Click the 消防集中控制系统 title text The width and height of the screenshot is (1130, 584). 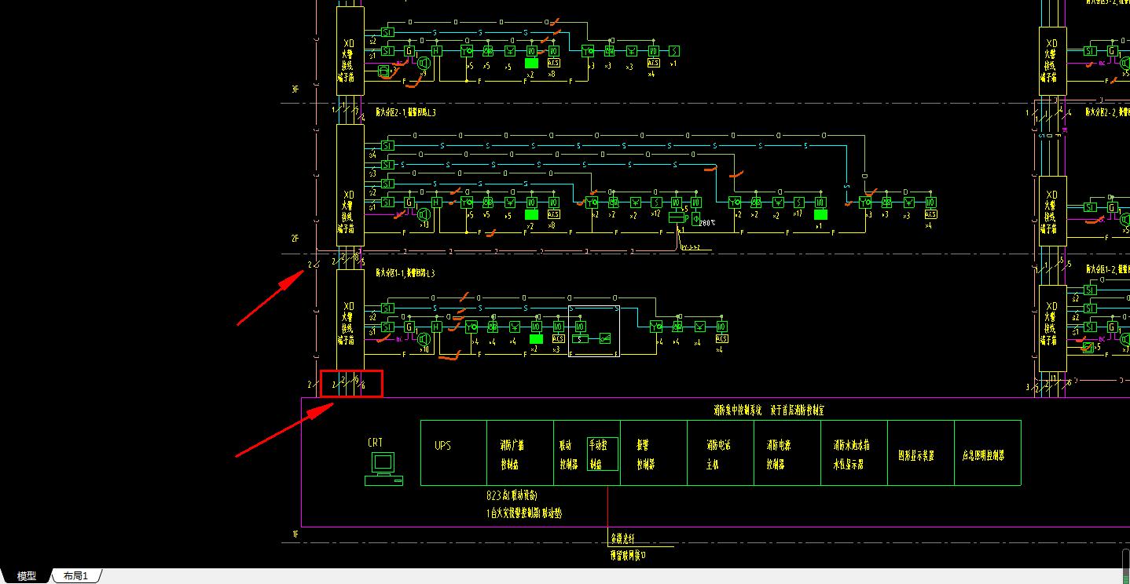pos(737,410)
